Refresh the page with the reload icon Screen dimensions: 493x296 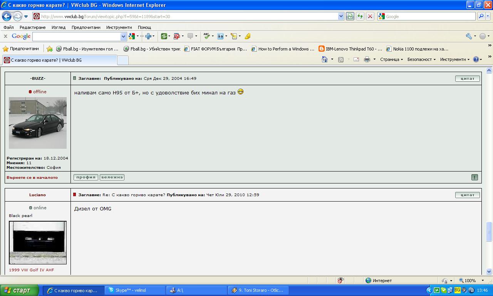(360, 16)
